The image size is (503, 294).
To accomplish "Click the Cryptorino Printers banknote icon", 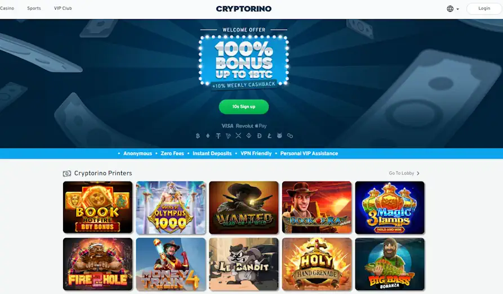I will coord(66,173).
